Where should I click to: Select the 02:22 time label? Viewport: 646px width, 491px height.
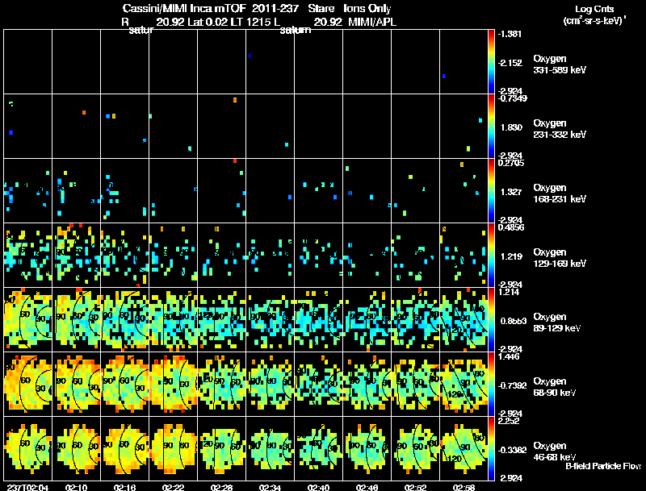coord(173,488)
